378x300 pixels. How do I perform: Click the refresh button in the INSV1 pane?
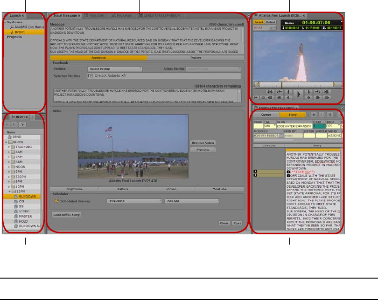pyautogui.click(x=22, y=124)
